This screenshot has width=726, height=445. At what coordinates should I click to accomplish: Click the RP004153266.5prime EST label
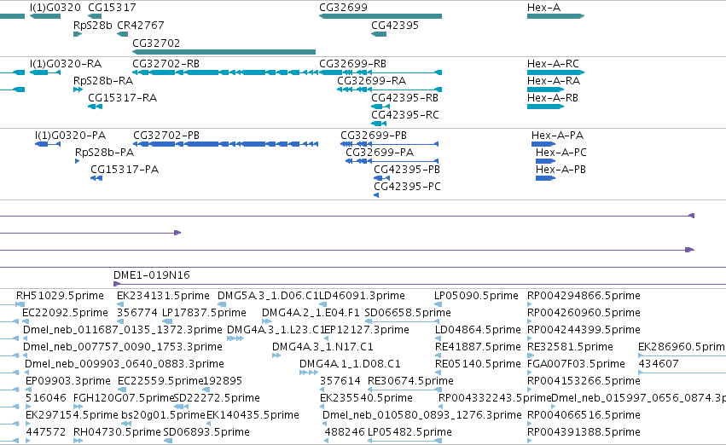(x=584, y=381)
